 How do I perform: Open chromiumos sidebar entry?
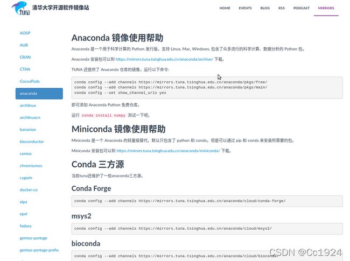tap(31, 166)
